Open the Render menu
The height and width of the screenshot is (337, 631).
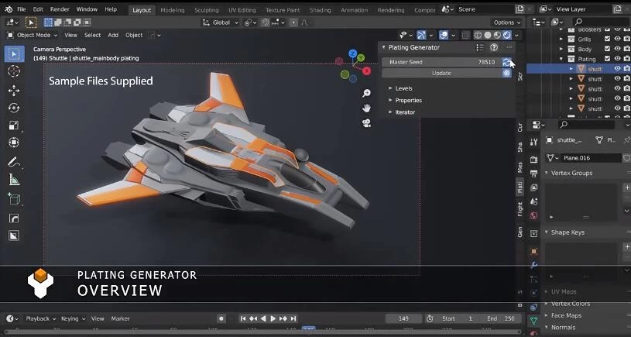tap(60, 9)
